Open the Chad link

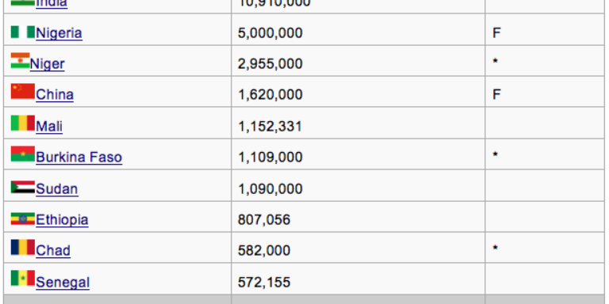[53, 251]
